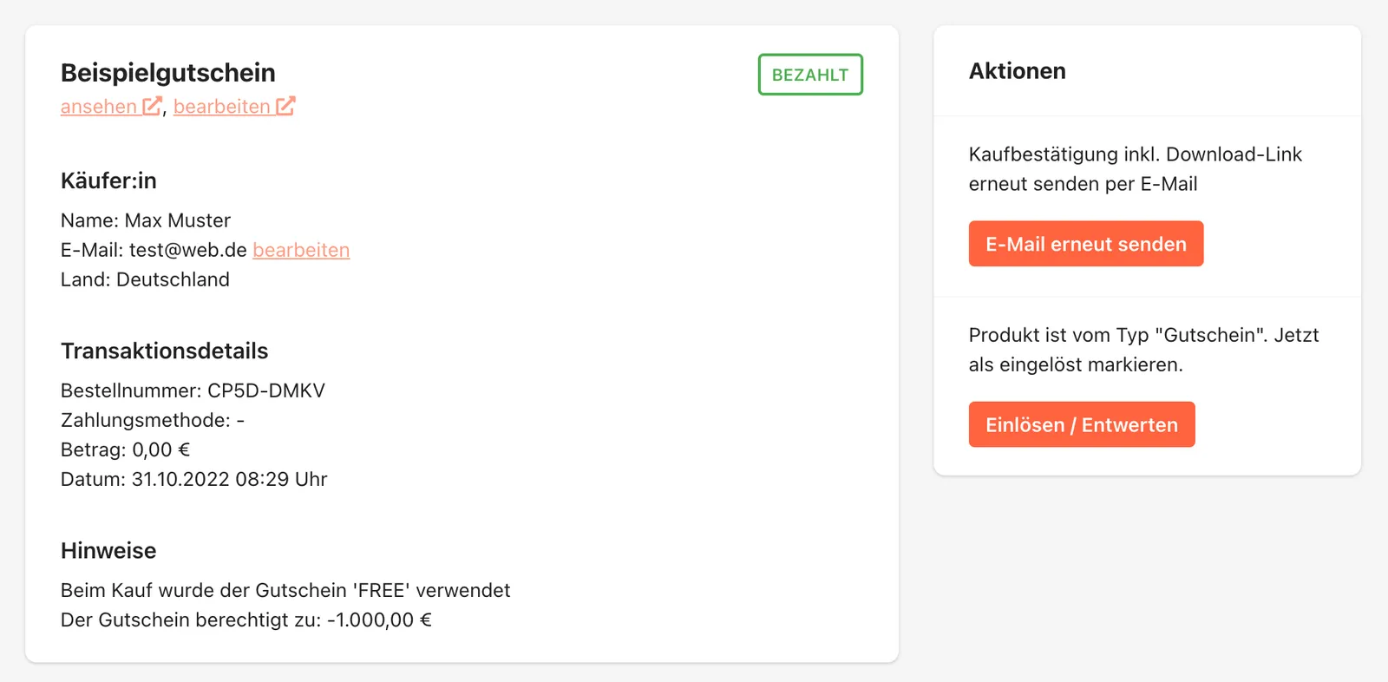The width and height of the screenshot is (1388, 682).
Task: Click the Betrag 0,00 € line
Action: pyautogui.click(x=126, y=449)
